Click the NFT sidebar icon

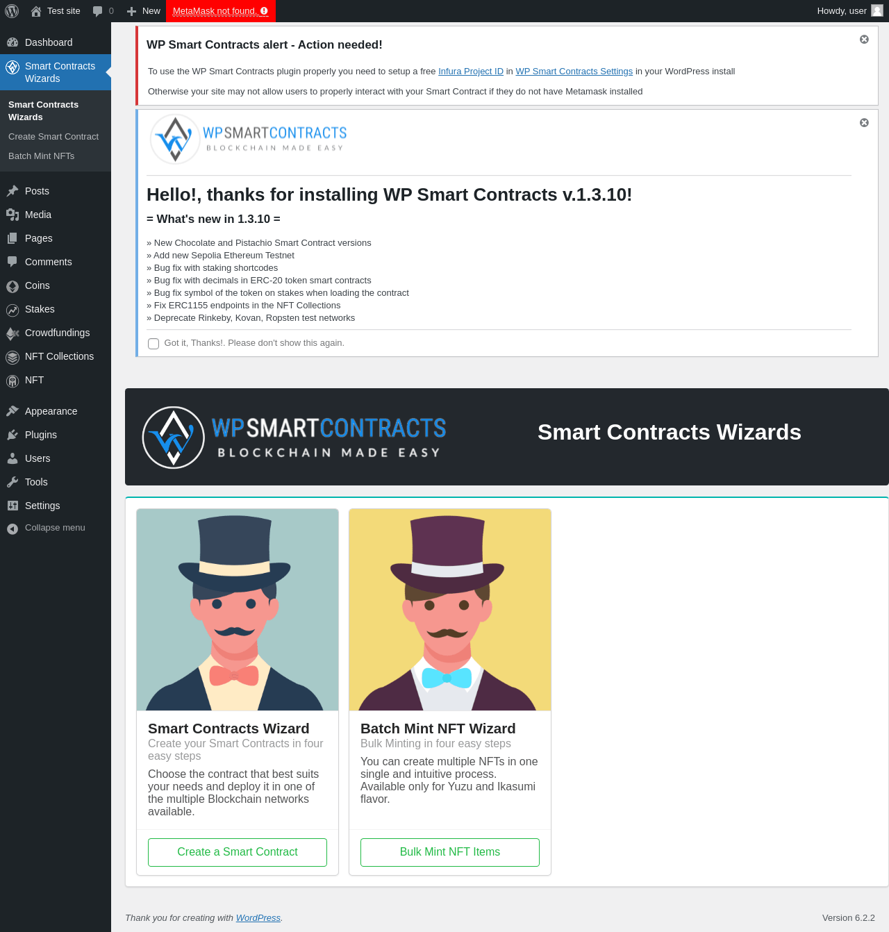[13, 381]
